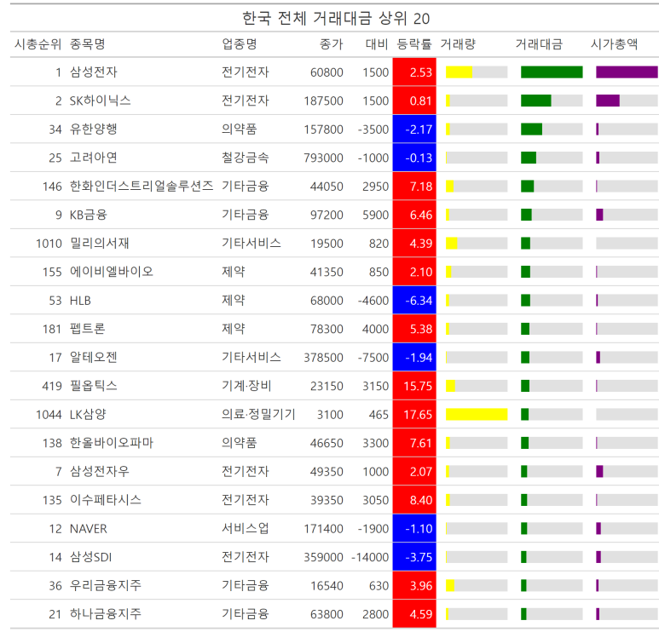Click the red 17.65 change rate cell
The image size is (659, 632).
tap(414, 415)
